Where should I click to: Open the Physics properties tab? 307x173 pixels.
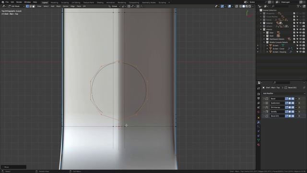[259, 131]
